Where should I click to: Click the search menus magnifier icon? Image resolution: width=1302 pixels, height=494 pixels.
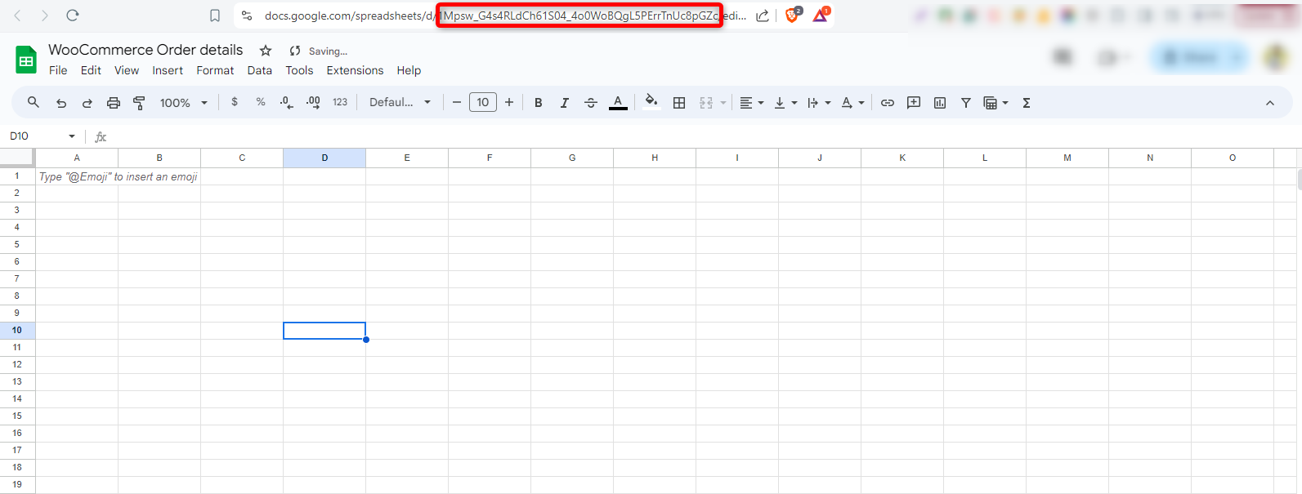tap(34, 102)
